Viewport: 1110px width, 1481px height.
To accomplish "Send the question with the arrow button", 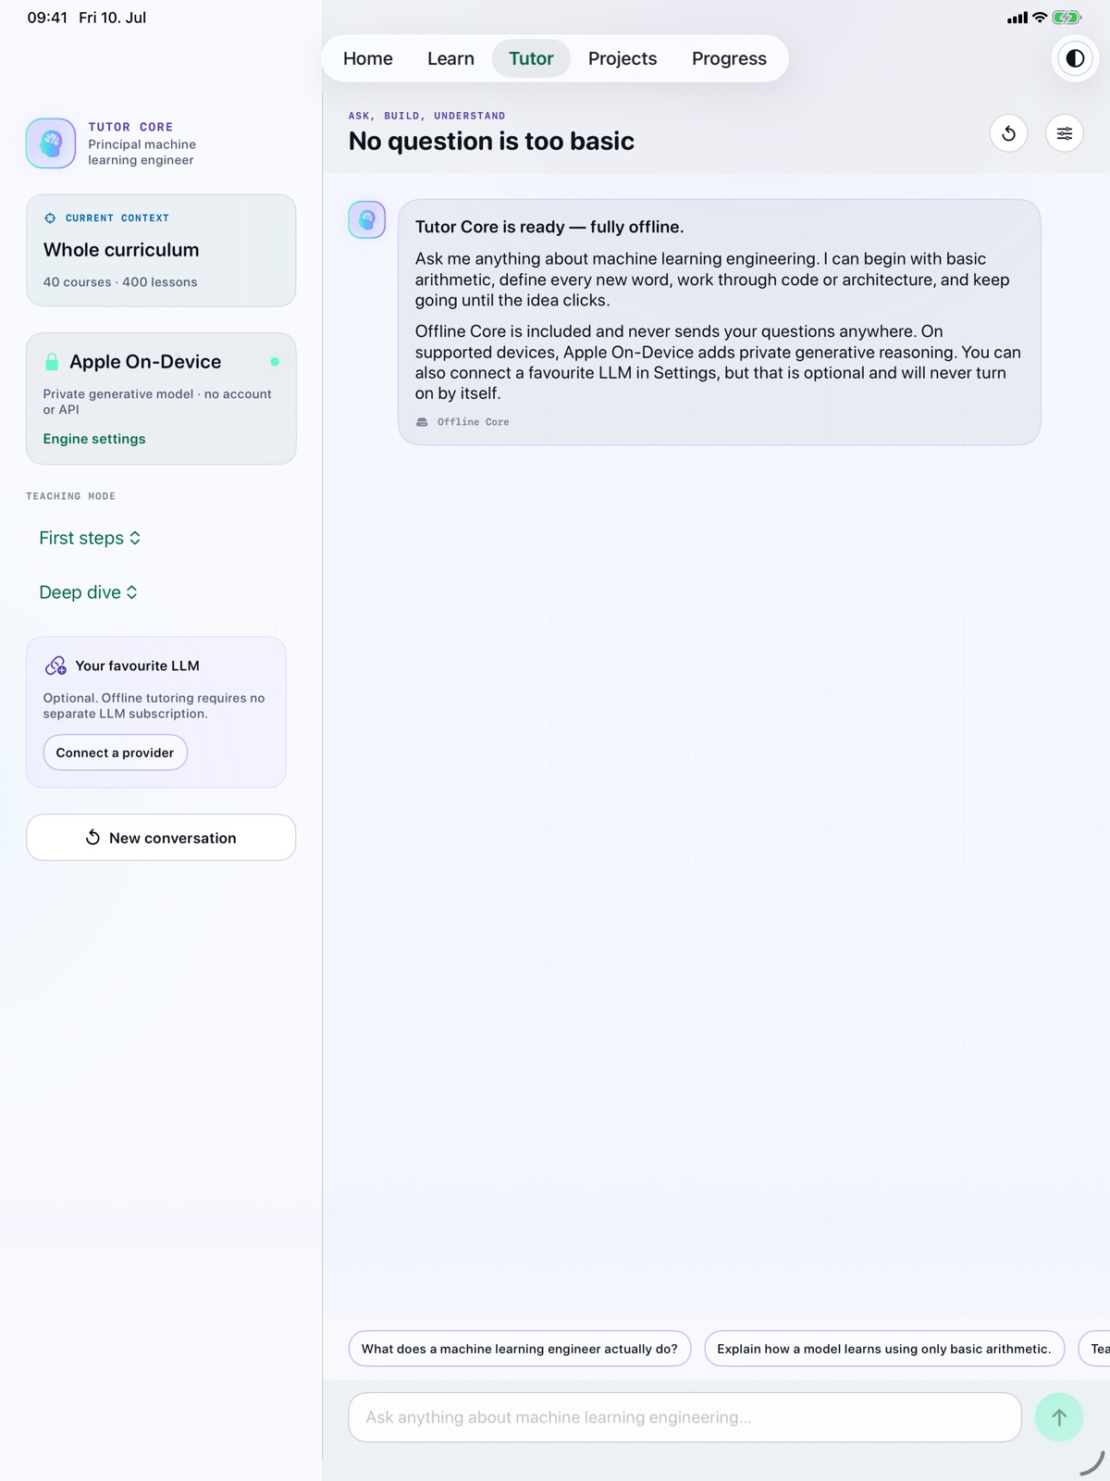I will click(1059, 1417).
